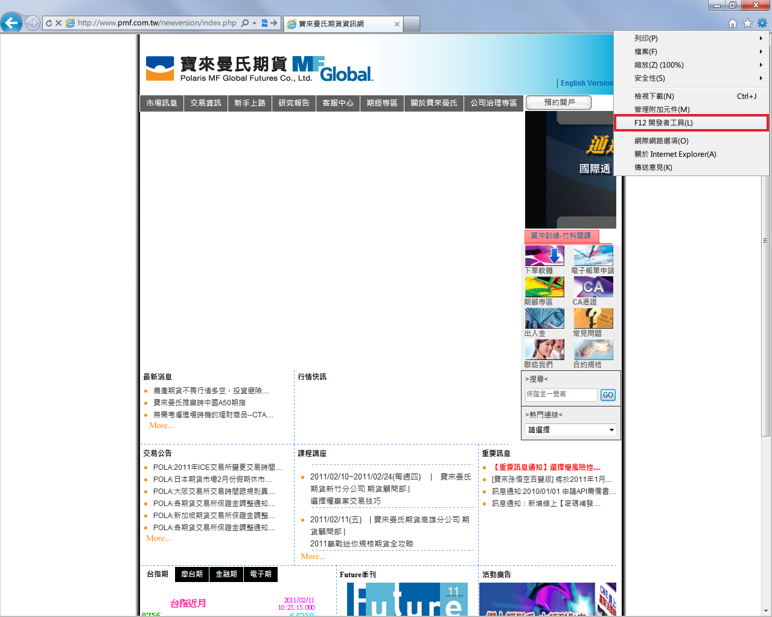Click the 下單軟體 download icon
This screenshot has height=617, width=772.
click(544, 256)
